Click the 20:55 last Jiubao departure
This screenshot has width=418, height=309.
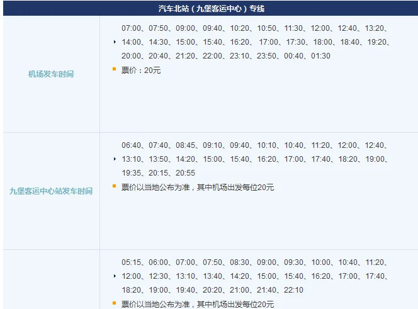[186, 173]
